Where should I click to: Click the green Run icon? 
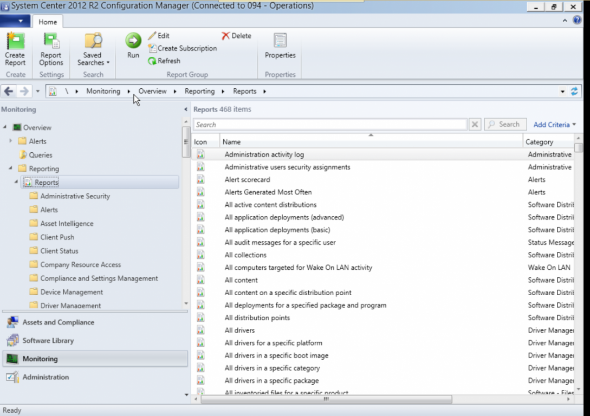pyautogui.click(x=133, y=41)
